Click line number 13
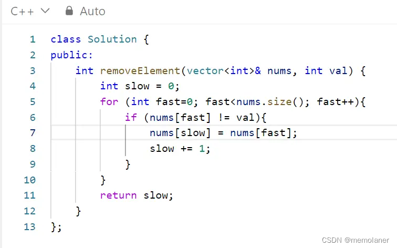 tap(29, 227)
